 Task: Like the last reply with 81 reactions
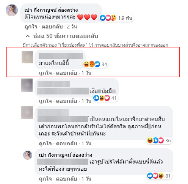click(45, 179)
